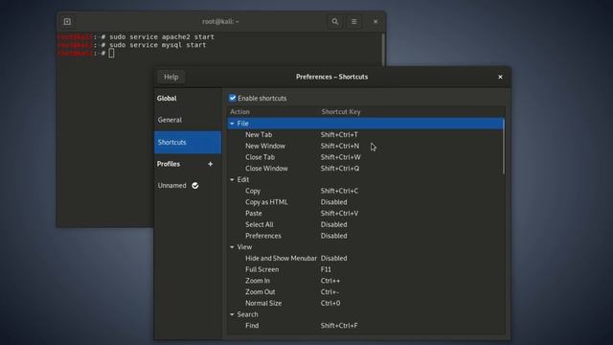Screen dimensions: 613x345
Task: Click Disabled value for Copy as HTML
Action: tap(334, 202)
